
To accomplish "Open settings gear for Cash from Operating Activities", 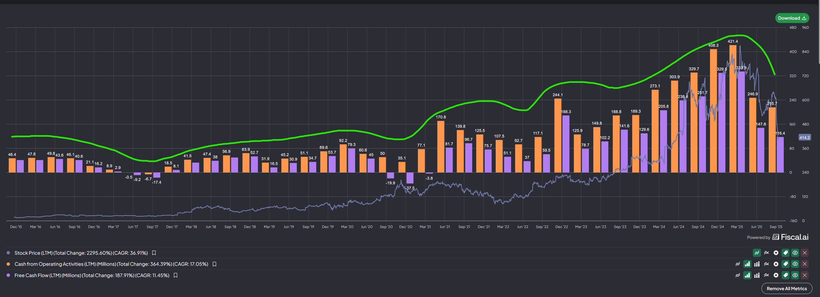I will [x=776, y=264].
